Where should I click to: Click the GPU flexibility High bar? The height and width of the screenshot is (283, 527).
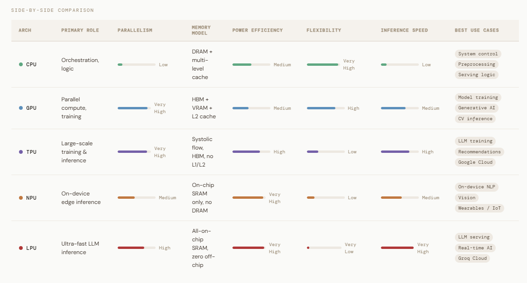[x=325, y=108]
